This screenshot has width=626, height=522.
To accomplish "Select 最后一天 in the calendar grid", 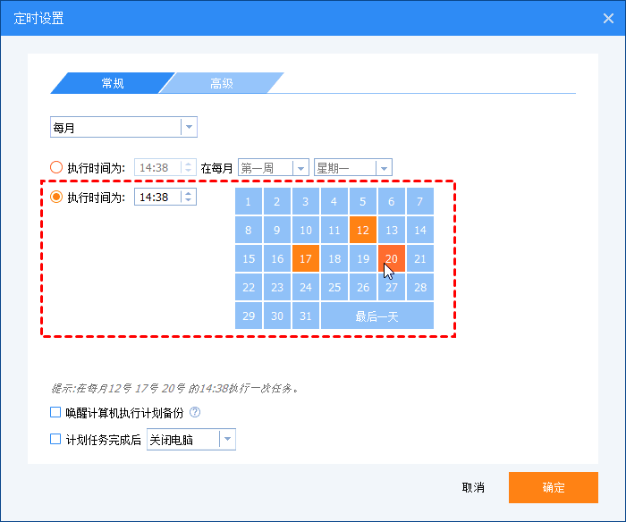I will coord(376,316).
